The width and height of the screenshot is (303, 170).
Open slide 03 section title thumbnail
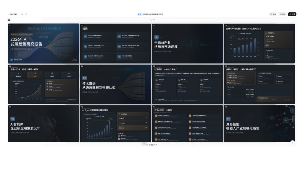point(187,43)
